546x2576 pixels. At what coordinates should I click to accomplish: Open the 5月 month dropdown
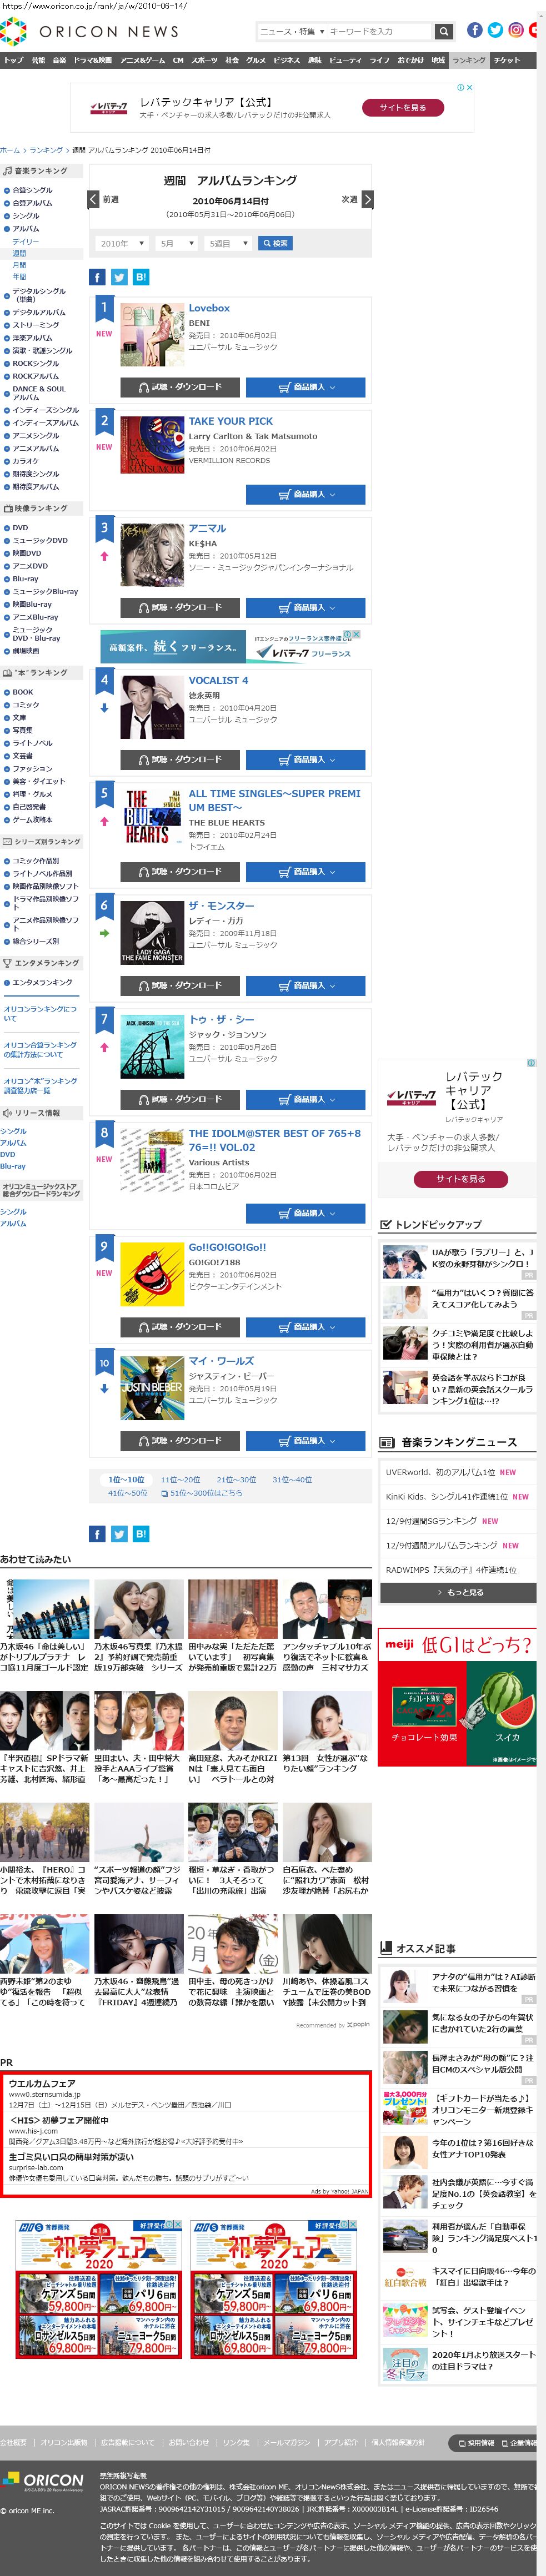(x=177, y=243)
